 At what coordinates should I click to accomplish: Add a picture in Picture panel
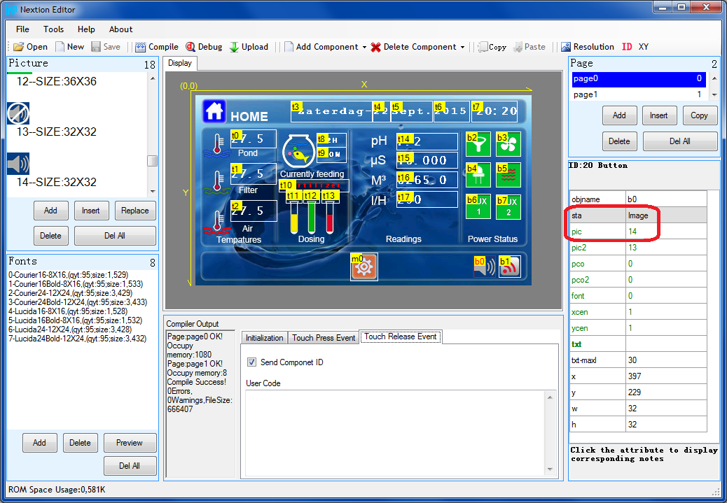[x=50, y=211]
